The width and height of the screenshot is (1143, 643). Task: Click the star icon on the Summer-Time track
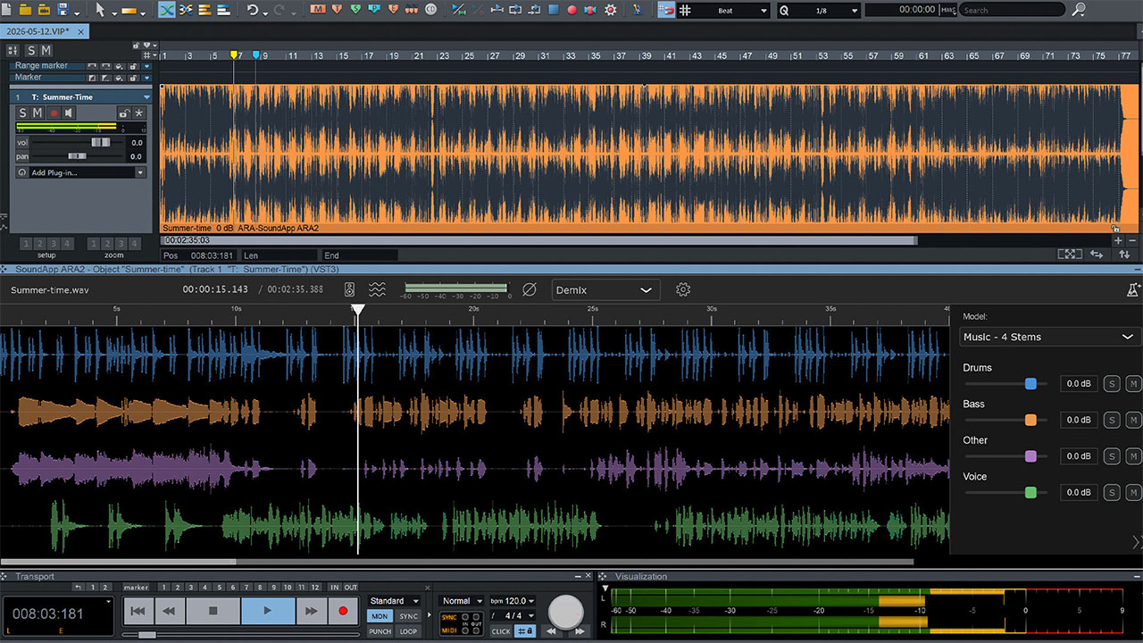pos(139,113)
